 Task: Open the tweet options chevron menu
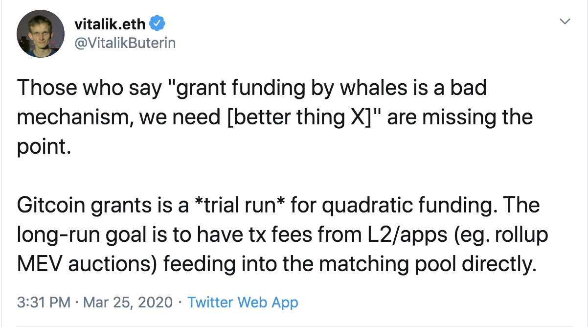pyautogui.click(x=565, y=22)
